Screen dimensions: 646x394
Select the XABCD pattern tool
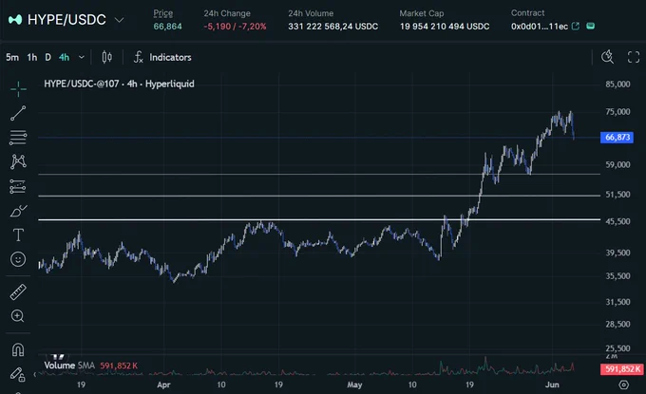[18, 161]
